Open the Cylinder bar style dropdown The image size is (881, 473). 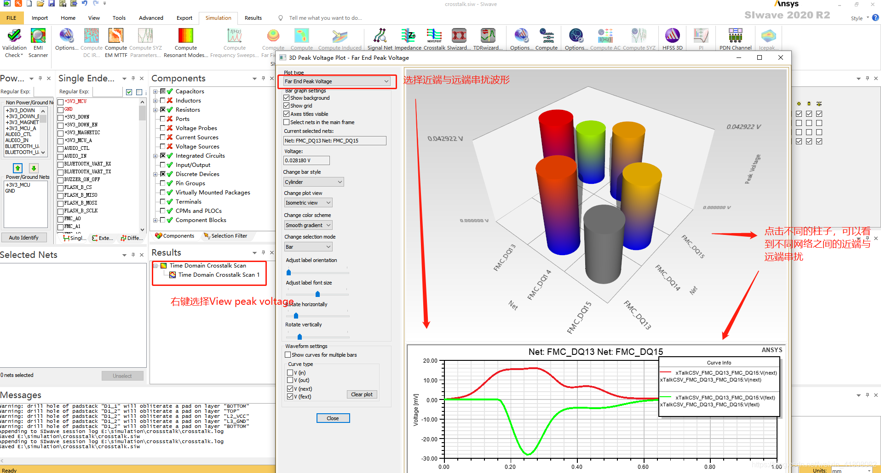coord(314,182)
